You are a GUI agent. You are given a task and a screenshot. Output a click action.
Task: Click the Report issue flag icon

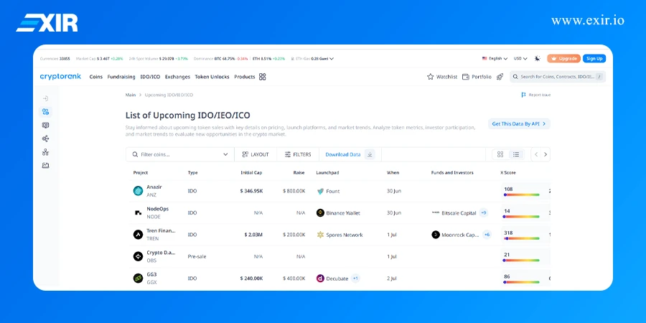[x=523, y=95]
